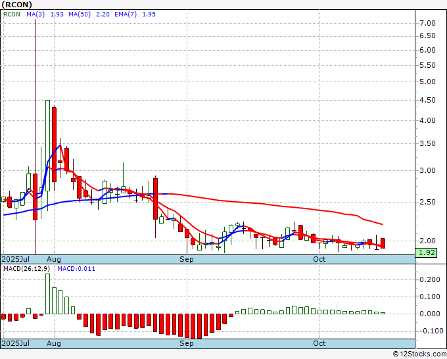Click the 1.92 current price tag

426,252
